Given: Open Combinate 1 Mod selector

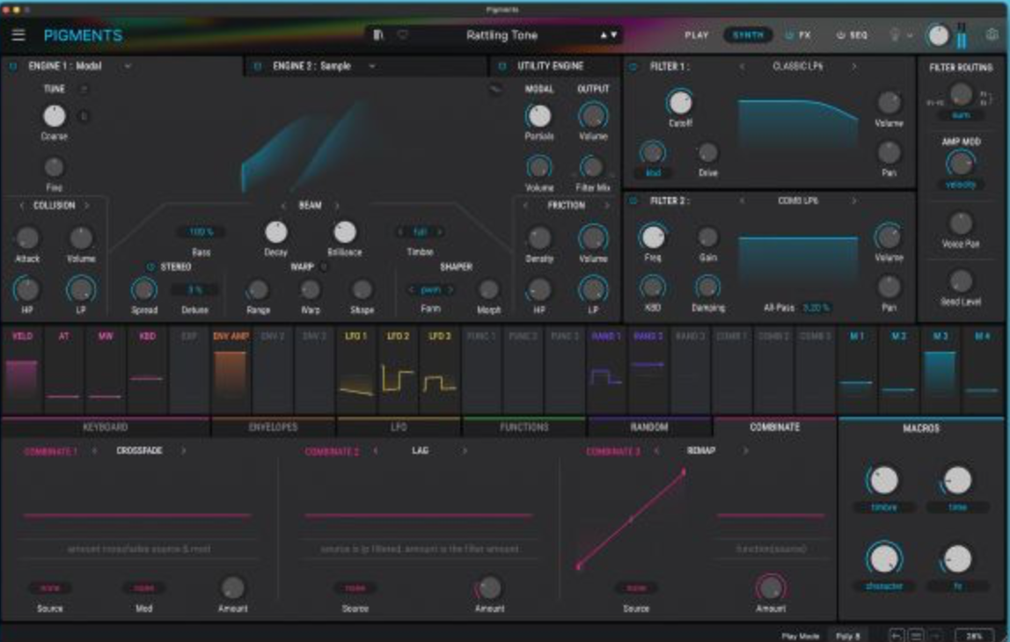Looking at the screenshot, I should click(x=143, y=587).
